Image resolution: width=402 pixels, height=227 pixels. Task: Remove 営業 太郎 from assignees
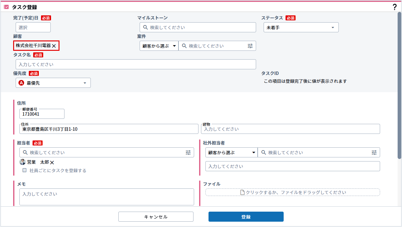(52, 162)
